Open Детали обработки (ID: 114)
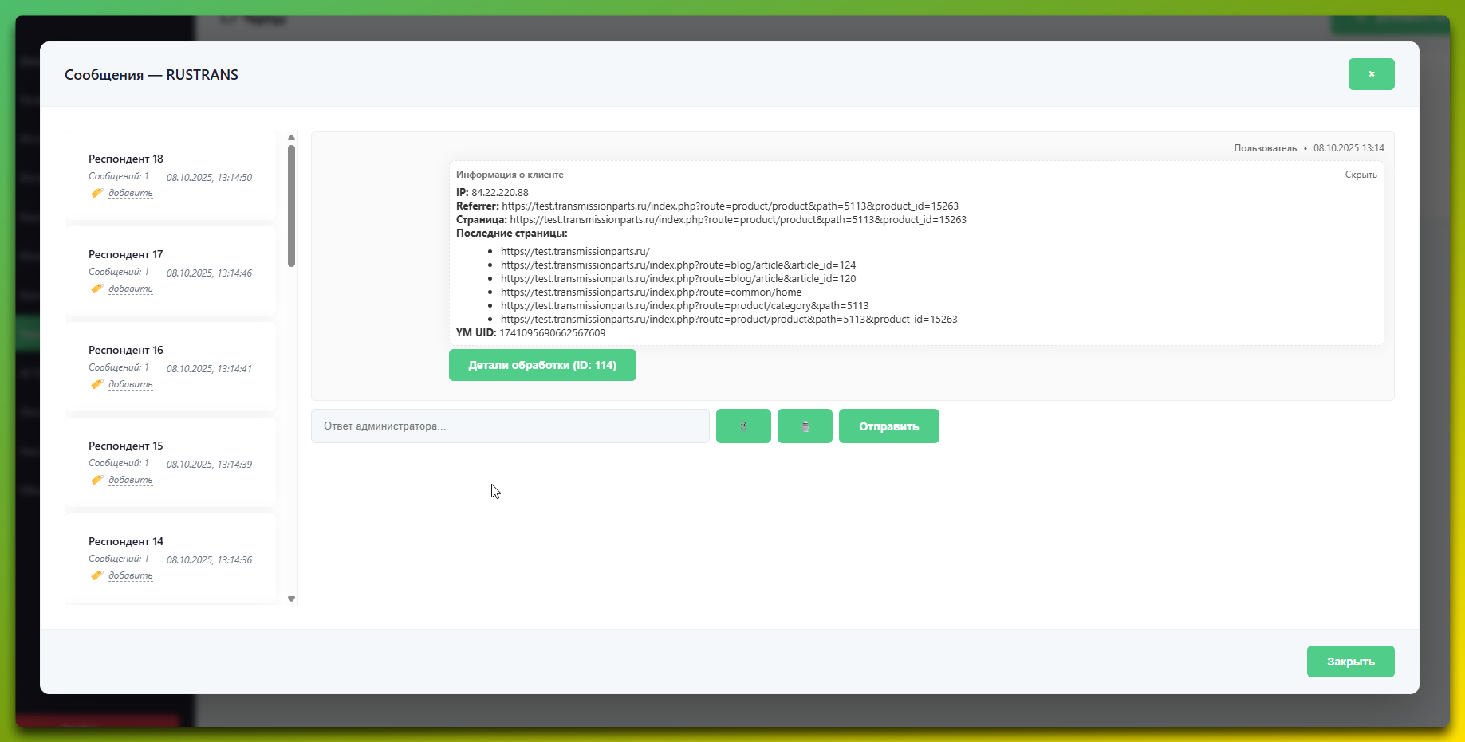 (542, 365)
